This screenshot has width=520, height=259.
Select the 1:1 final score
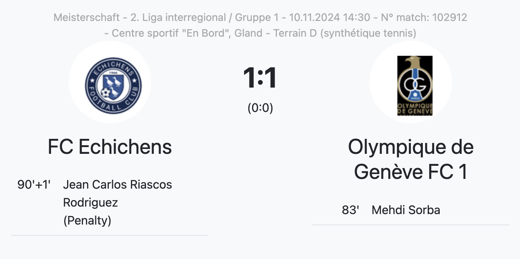coord(260,78)
